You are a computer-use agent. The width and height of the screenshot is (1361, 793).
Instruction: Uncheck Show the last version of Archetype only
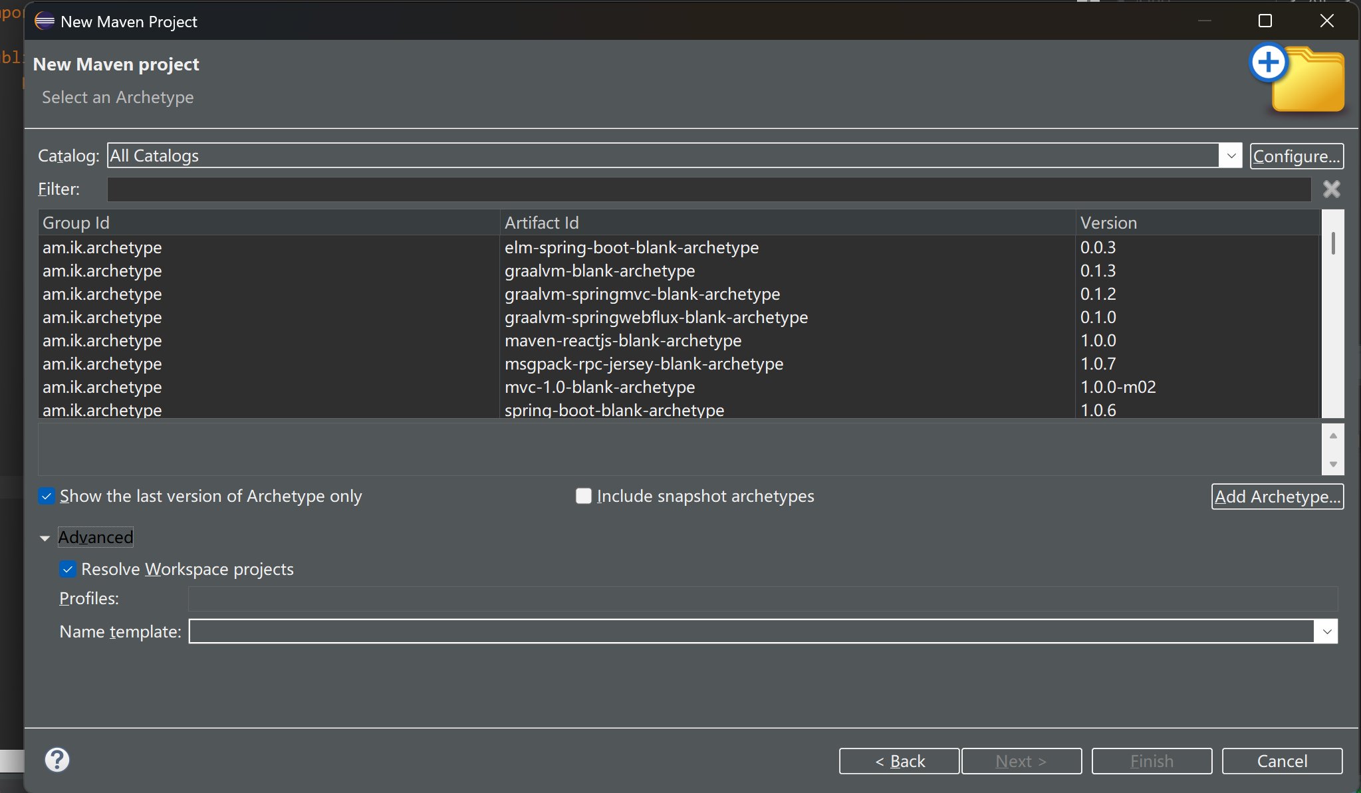(47, 497)
